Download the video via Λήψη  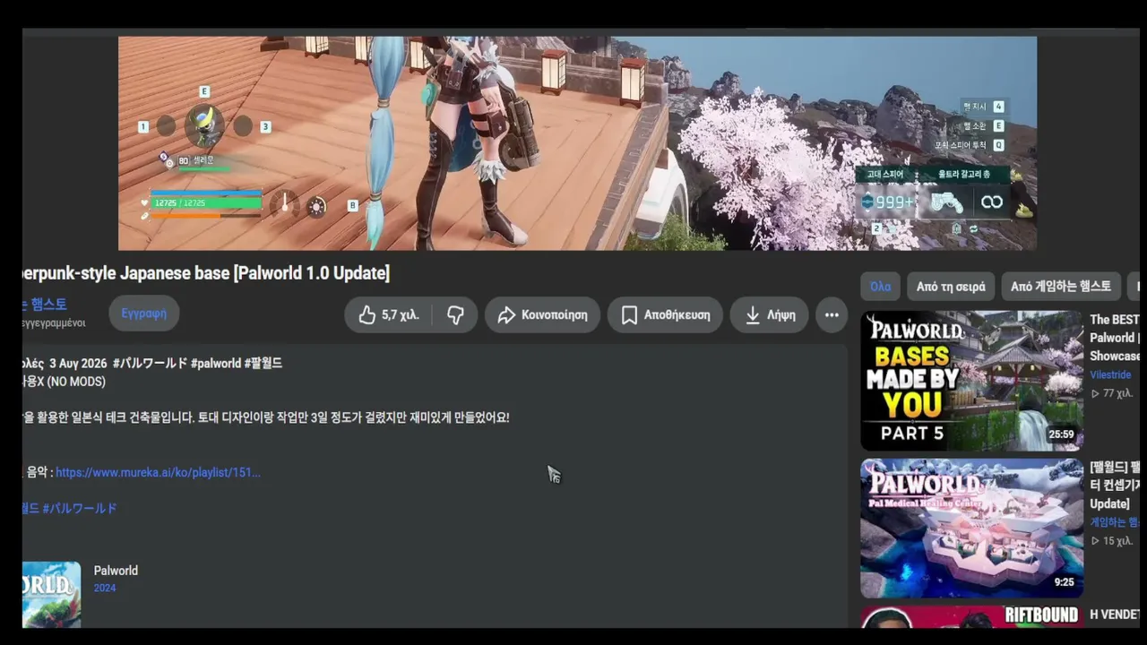pos(770,315)
